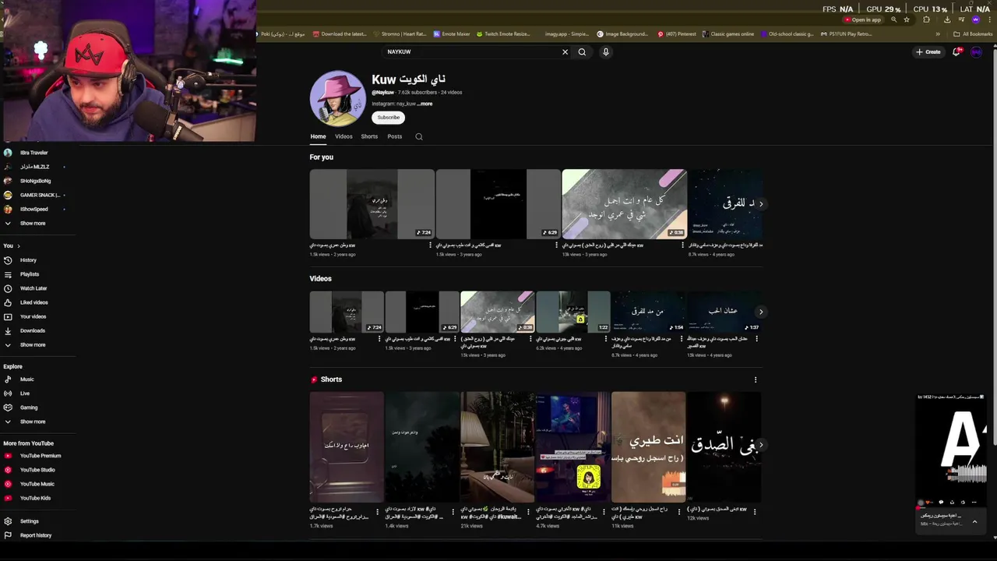Open browser downloads icon
This screenshot has width=997, height=561.
(947, 19)
